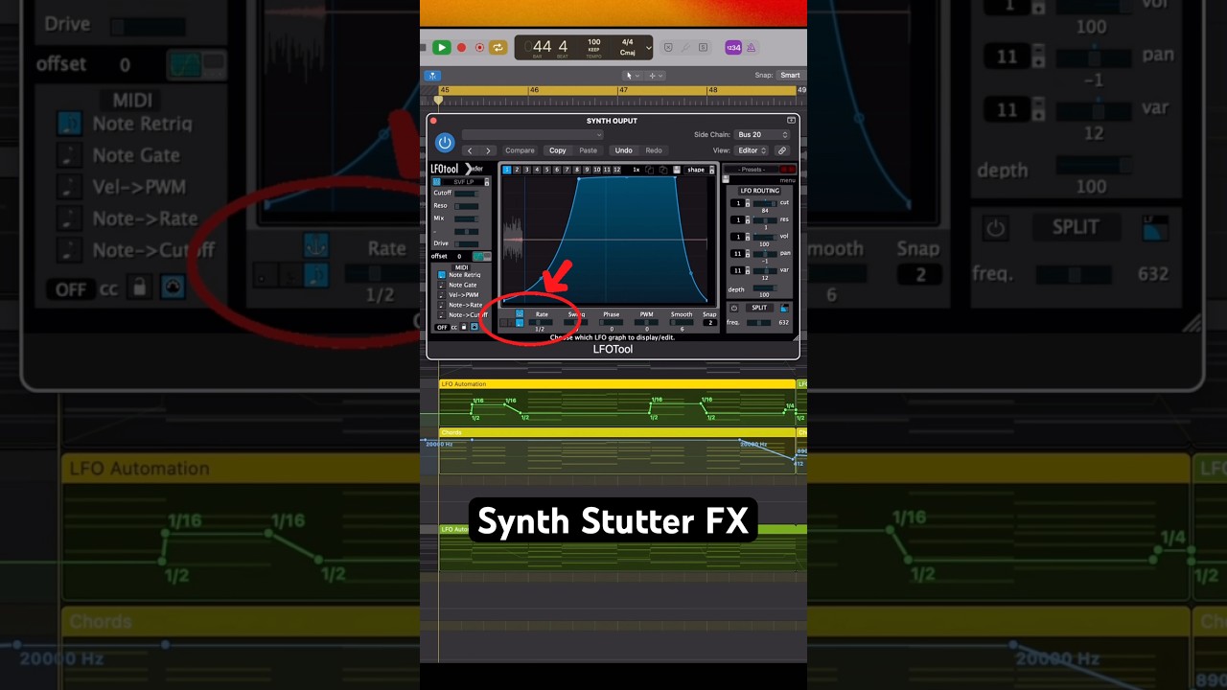
Task: Click the save floppy disk icon above the LFO graph
Action: click(x=677, y=170)
